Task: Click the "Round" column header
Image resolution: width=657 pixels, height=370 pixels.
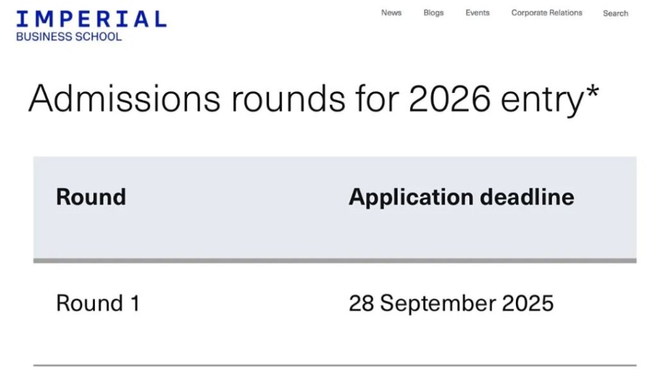Action: pyautogui.click(x=91, y=197)
